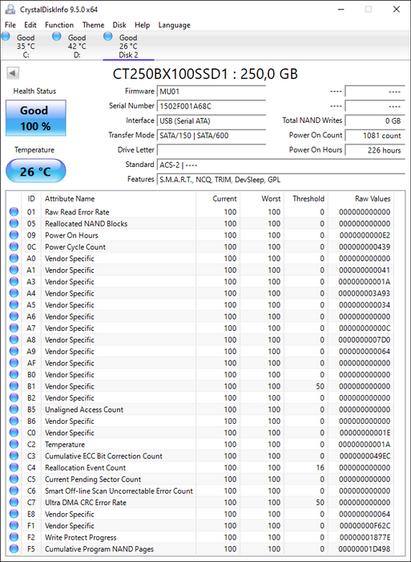Click the status icon for Ultra DMA CRC Error Rate
The height and width of the screenshot is (562, 411).
(x=14, y=502)
